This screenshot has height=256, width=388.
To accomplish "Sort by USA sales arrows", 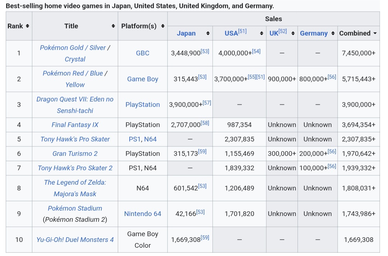I will [x=262, y=33].
